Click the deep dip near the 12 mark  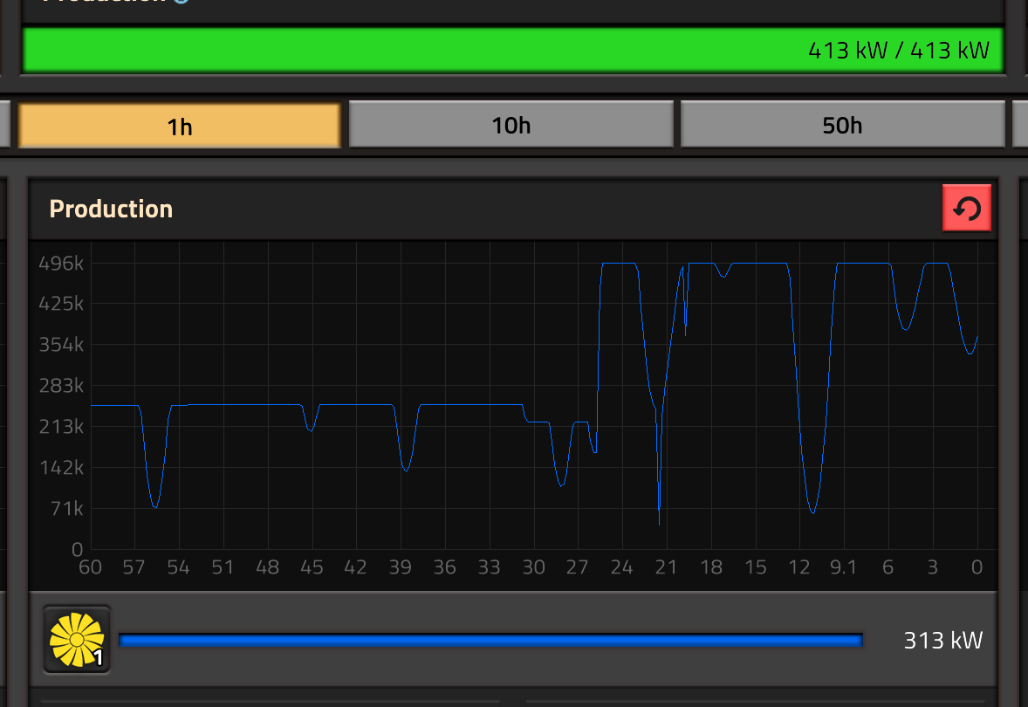(813, 513)
